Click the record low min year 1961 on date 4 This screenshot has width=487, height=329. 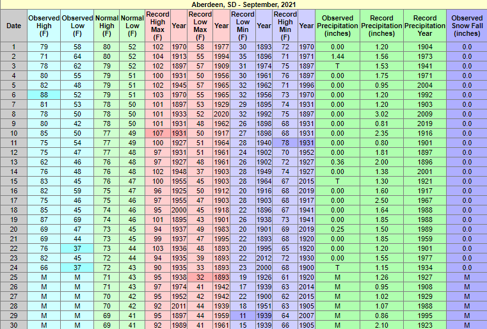click(264, 76)
